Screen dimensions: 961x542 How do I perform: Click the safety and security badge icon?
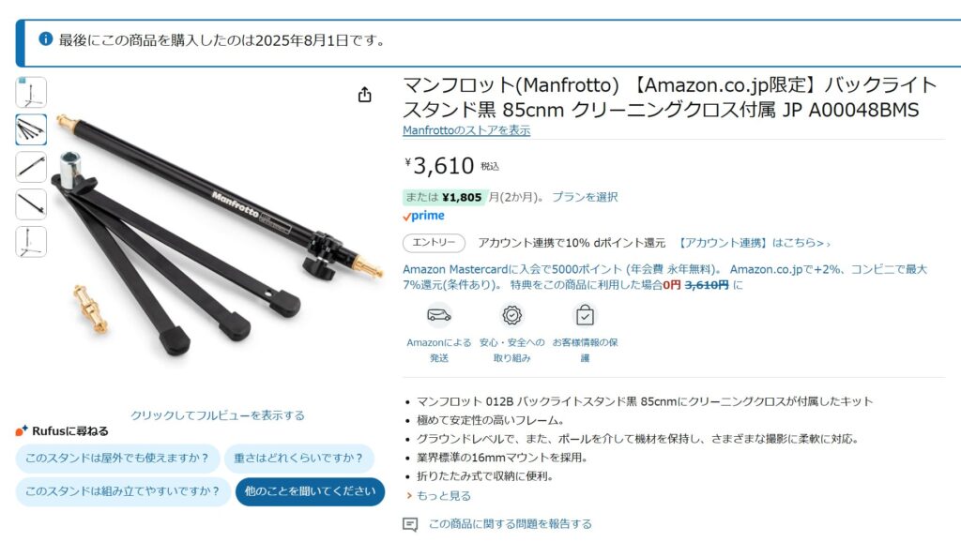(x=511, y=315)
